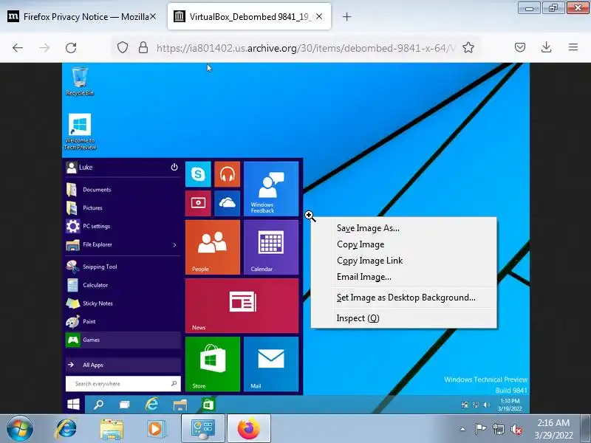591x443 pixels.
Task: Click the Firefox forward arrow
Action: coord(44,48)
